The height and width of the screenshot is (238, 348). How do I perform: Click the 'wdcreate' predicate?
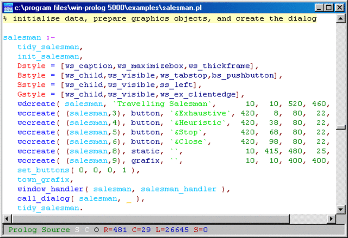(36, 104)
